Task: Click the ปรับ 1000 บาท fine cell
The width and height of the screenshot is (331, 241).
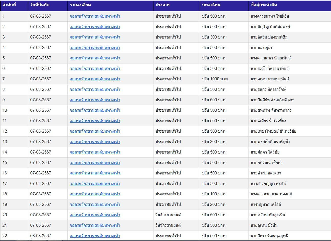Action: 215,79
